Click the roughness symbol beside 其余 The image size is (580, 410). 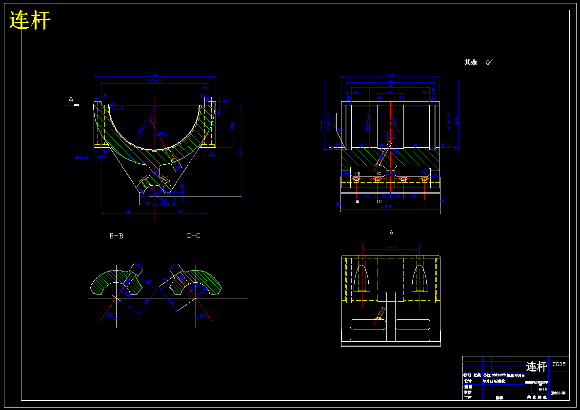pyautogui.click(x=489, y=62)
